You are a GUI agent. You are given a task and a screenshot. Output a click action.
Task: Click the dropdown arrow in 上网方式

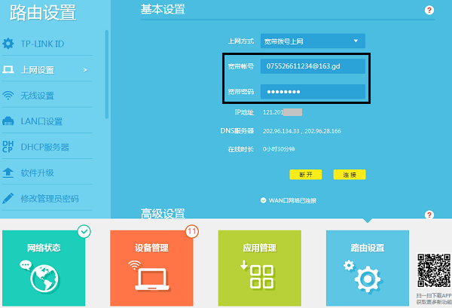[356, 41]
